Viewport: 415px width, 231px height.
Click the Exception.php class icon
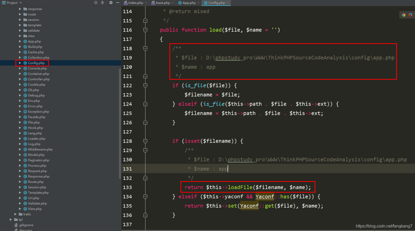point(25,112)
